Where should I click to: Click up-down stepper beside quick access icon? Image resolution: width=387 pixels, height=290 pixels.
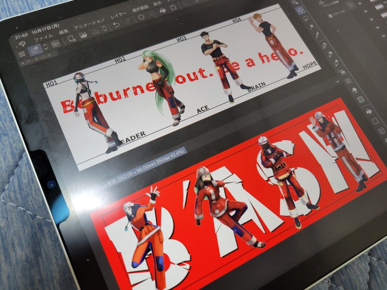point(45,46)
